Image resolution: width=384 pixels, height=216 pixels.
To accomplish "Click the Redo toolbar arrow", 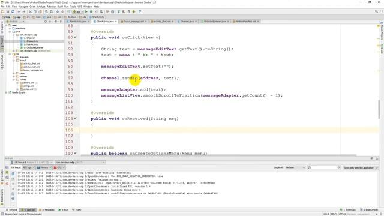I will tap(24, 11).
